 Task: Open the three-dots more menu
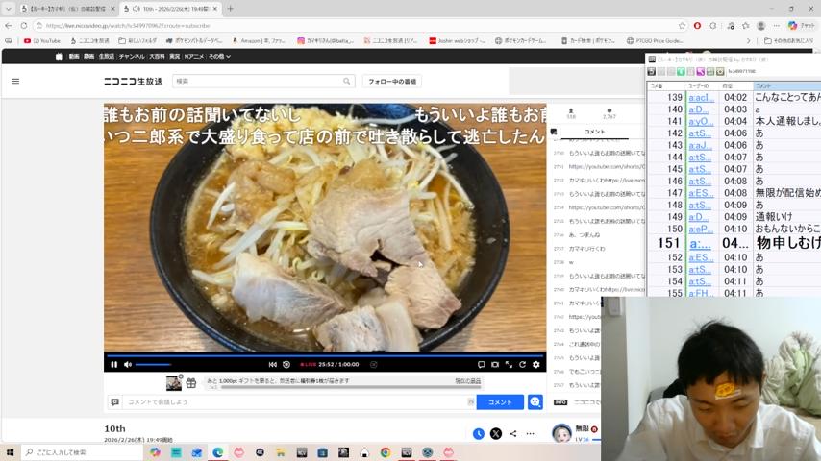point(531,434)
